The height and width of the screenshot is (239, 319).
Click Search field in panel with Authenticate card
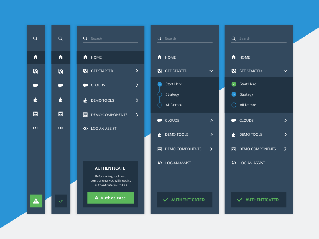[110, 39]
